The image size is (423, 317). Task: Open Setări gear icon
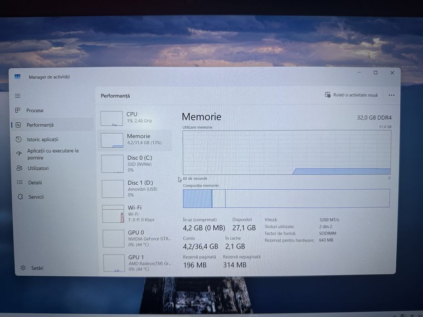[x=23, y=268]
